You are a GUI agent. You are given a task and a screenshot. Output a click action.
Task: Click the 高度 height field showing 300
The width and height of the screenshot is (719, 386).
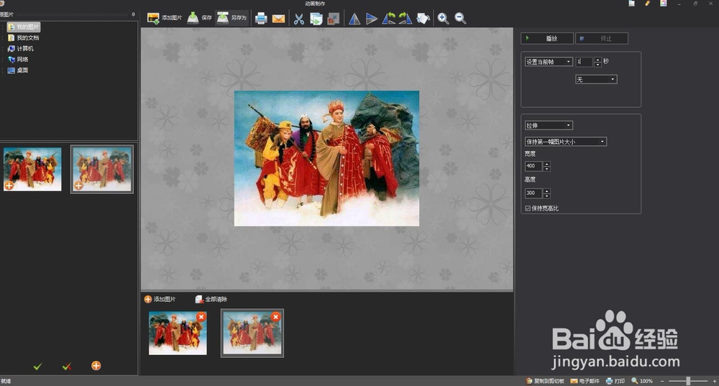pyautogui.click(x=533, y=193)
